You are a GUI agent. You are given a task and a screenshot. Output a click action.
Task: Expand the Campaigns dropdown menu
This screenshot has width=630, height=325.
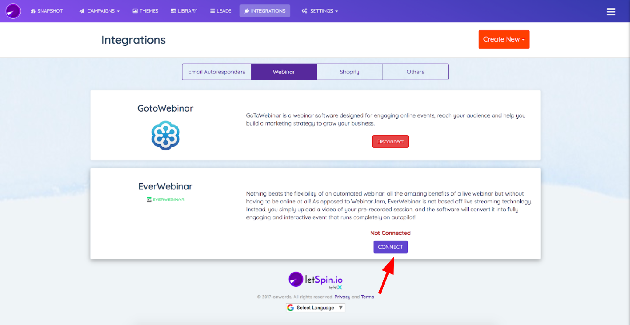coord(99,11)
